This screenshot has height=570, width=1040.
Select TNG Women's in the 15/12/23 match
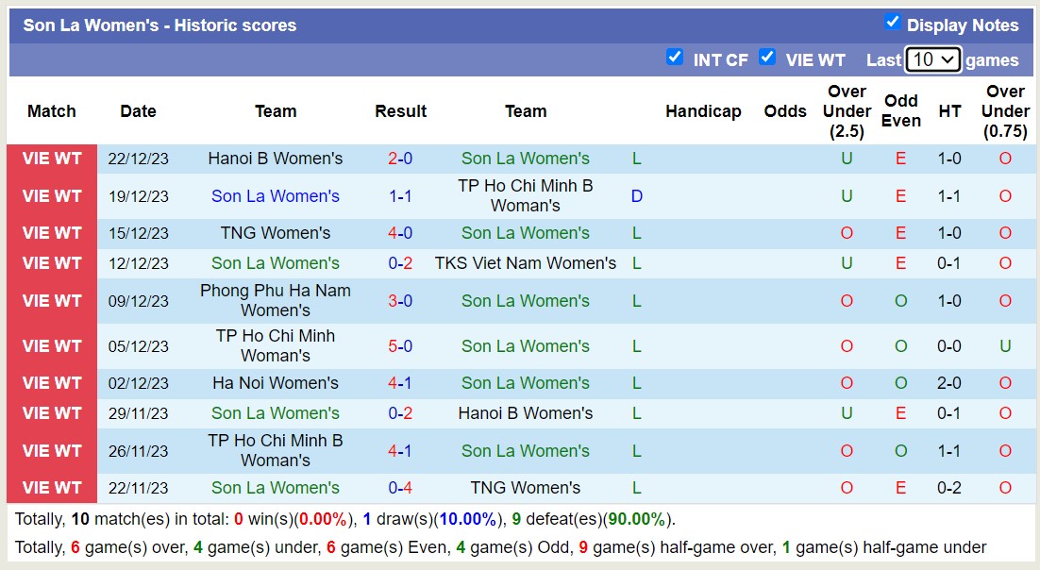(x=276, y=233)
